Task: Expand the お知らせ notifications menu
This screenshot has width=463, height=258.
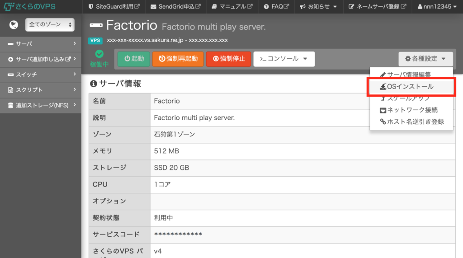Action: click(x=318, y=6)
